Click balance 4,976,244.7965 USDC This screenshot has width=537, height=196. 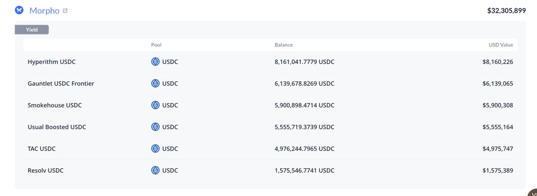click(x=304, y=149)
